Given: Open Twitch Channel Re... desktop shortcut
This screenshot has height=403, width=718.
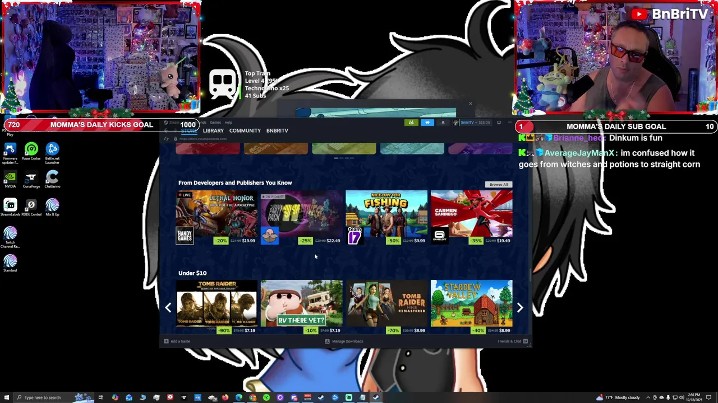Looking at the screenshot, I should coord(10,237).
